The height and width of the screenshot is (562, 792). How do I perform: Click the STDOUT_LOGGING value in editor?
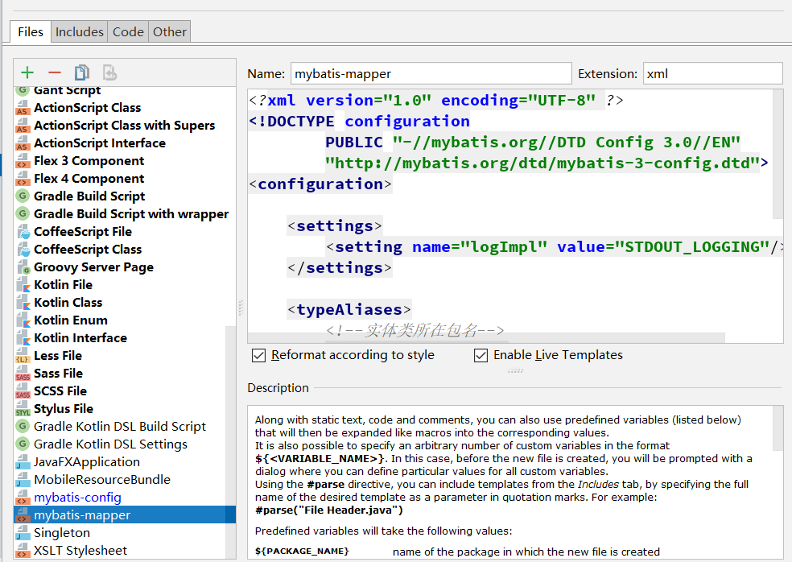coord(692,246)
